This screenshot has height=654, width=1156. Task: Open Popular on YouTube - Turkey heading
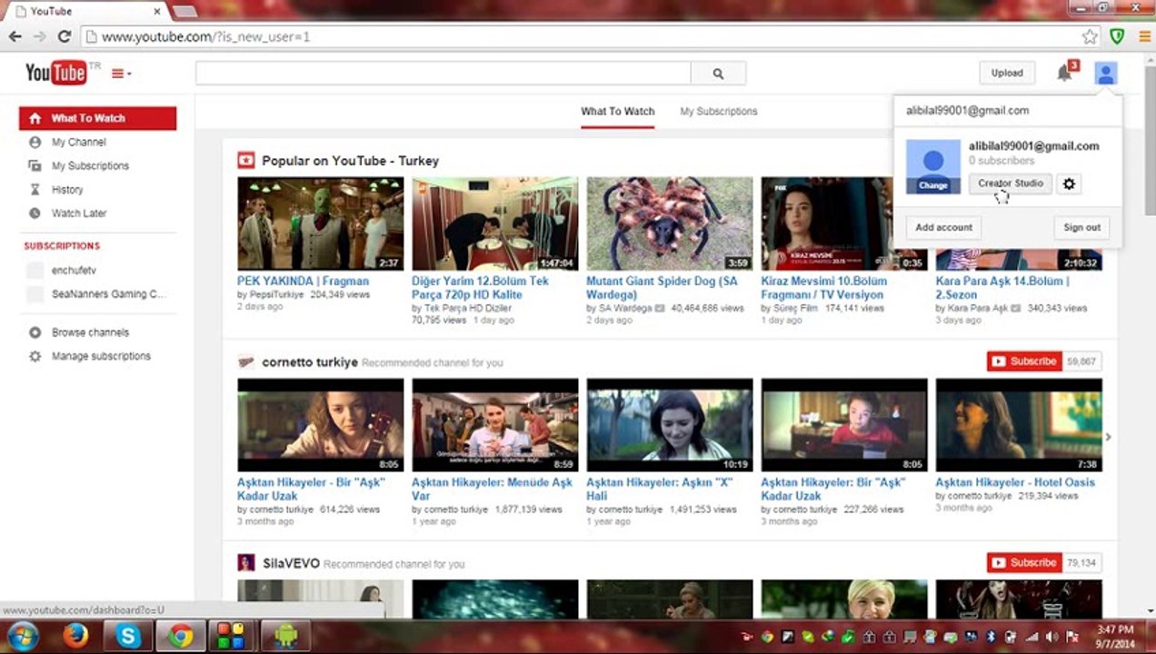[x=350, y=160]
